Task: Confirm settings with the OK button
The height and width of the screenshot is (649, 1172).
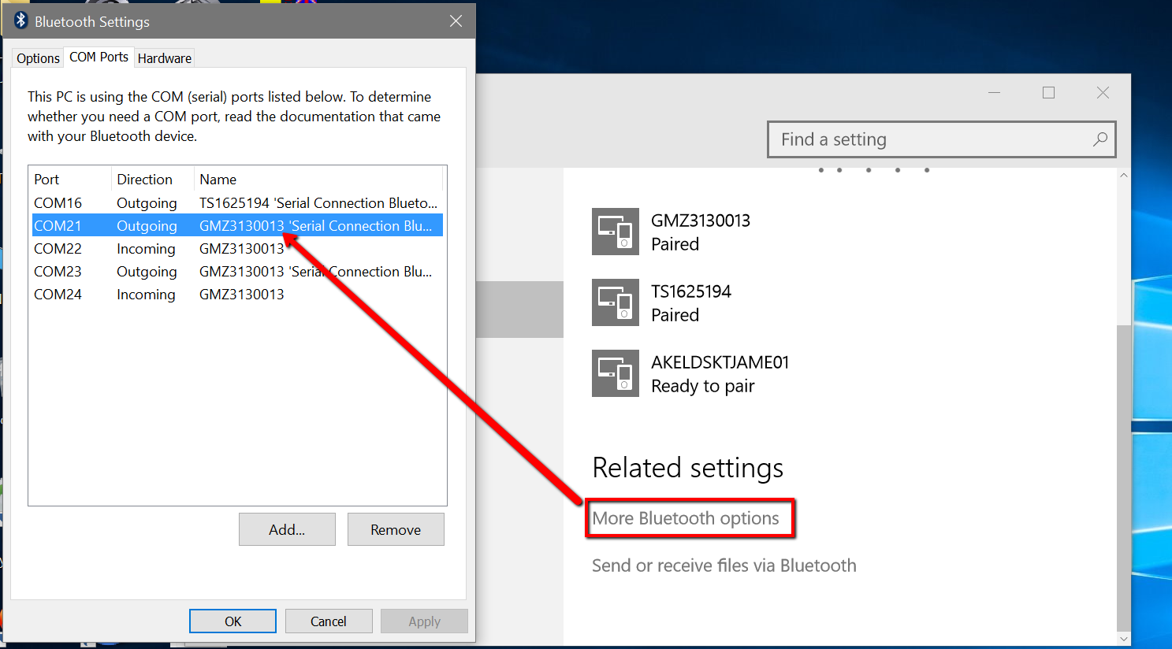Action: click(232, 621)
